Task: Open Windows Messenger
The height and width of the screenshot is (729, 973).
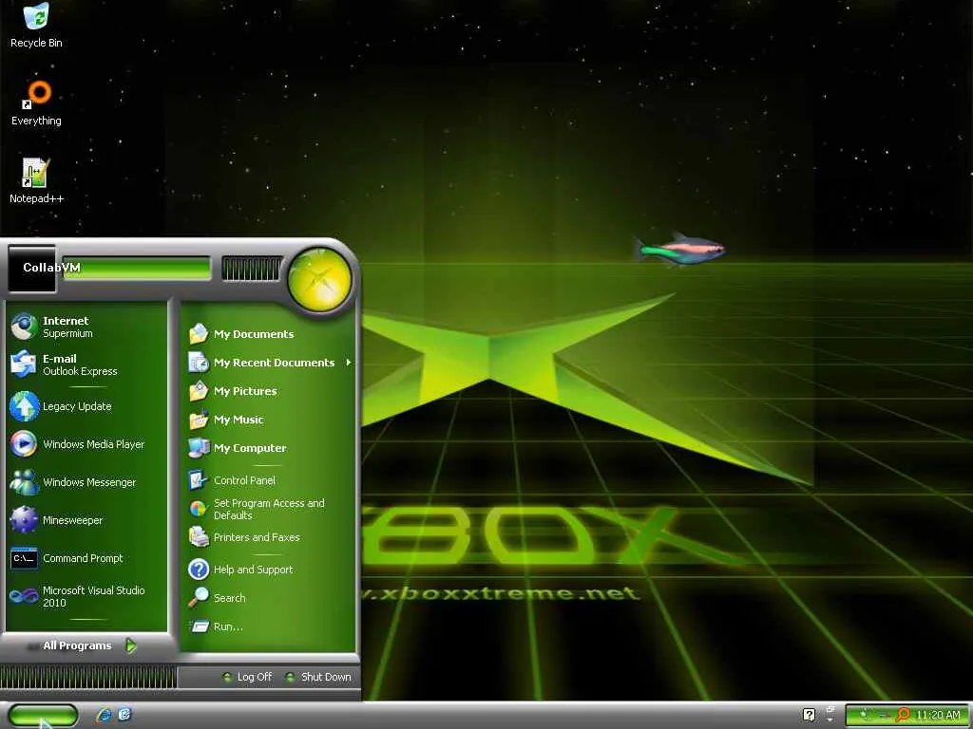Action: (86, 482)
